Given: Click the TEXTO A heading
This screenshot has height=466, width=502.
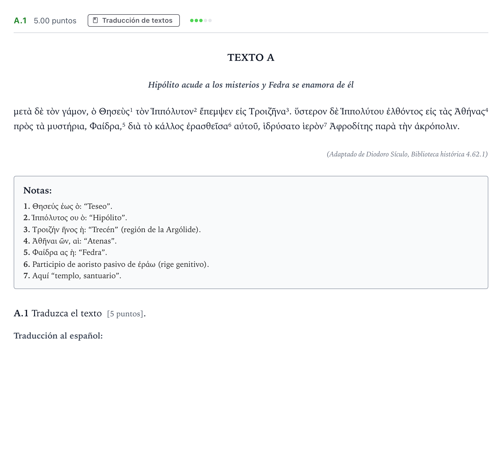Looking at the screenshot, I should pos(251,57).
